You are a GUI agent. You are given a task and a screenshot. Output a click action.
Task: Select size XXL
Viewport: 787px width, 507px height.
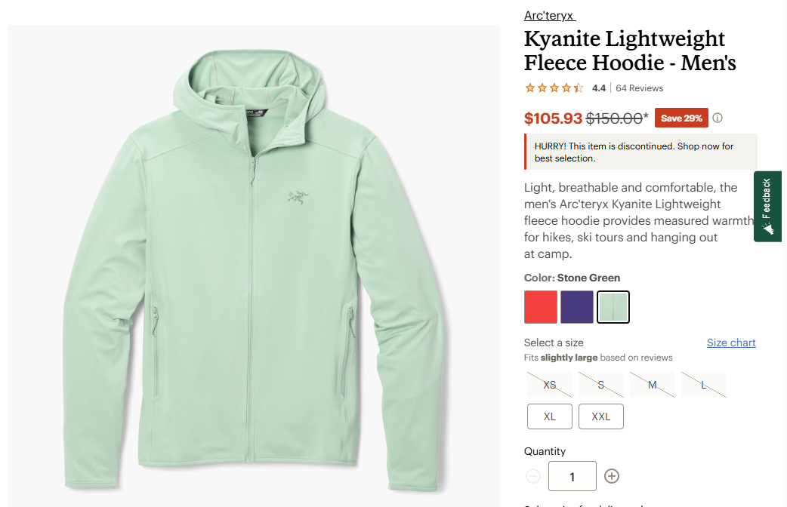(x=601, y=416)
